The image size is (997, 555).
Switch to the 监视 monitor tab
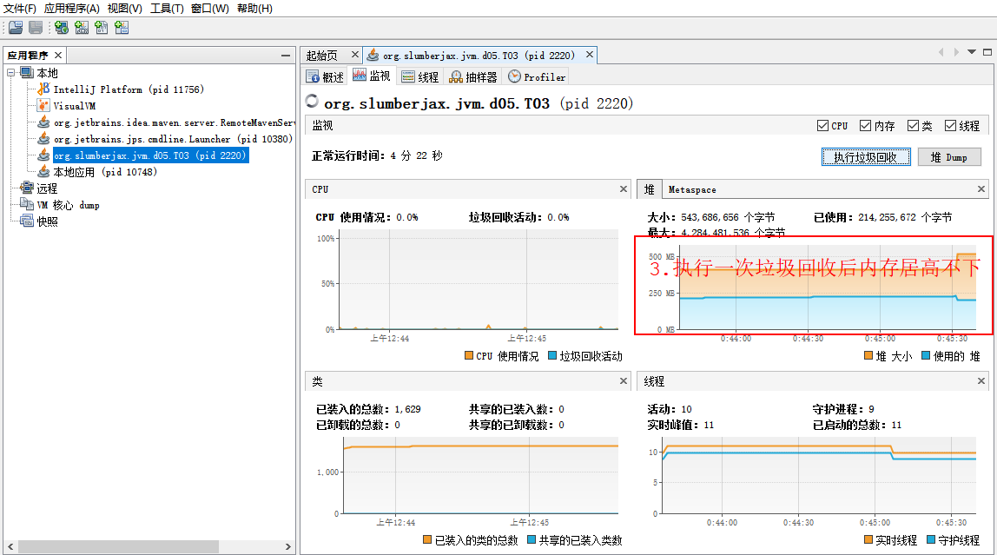point(372,76)
